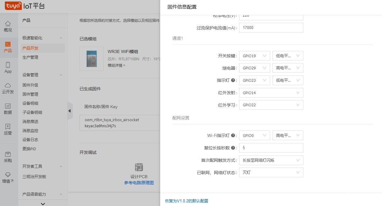Open the 指示灯 GPIO23 dropdown
This screenshot has width=382, height=206.
click(x=254, y=80)
